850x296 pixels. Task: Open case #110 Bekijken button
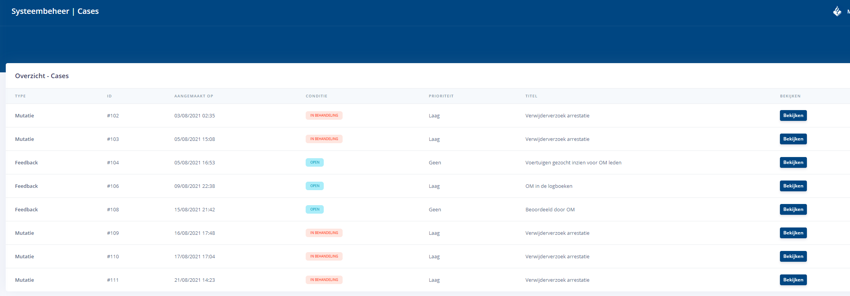tap(793, 256)
